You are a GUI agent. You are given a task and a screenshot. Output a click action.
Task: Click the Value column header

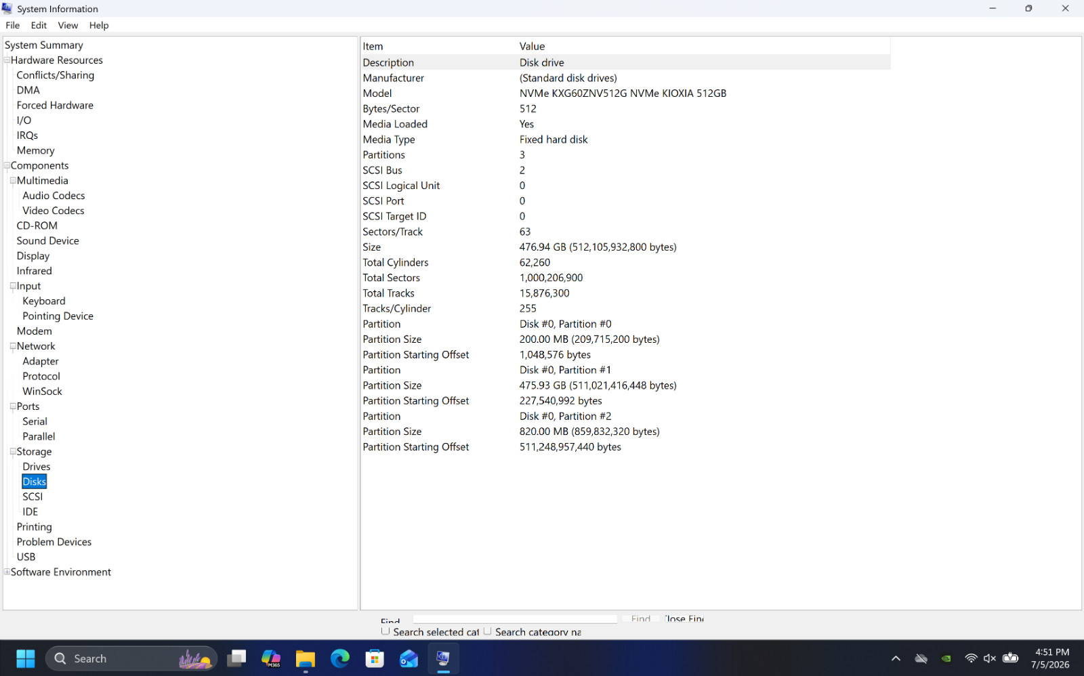pyautogui.click(x=704, y=46)
